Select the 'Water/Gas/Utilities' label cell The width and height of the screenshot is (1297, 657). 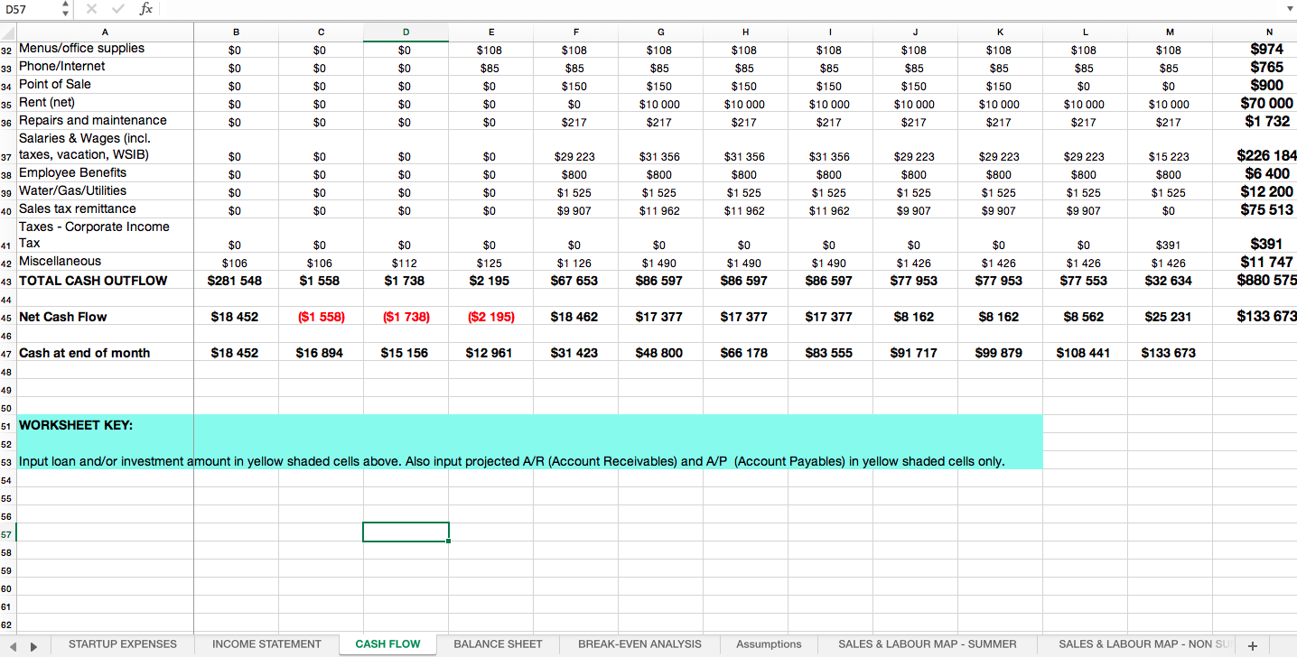[x=105, y=190]
